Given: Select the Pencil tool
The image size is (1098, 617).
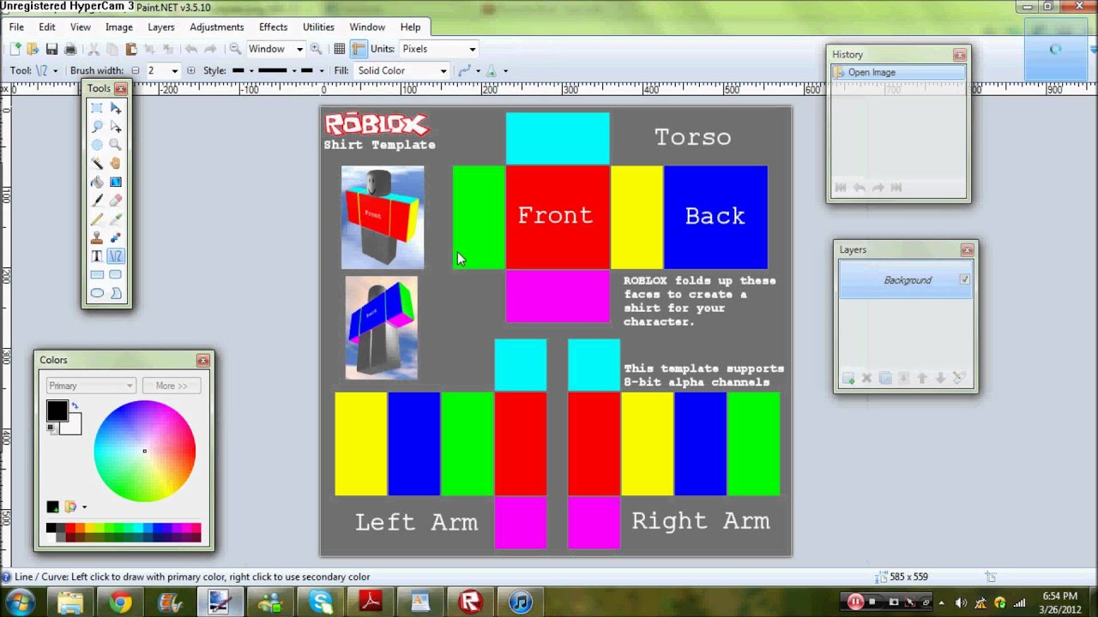Looking at the screenshot, I should 97,219.
